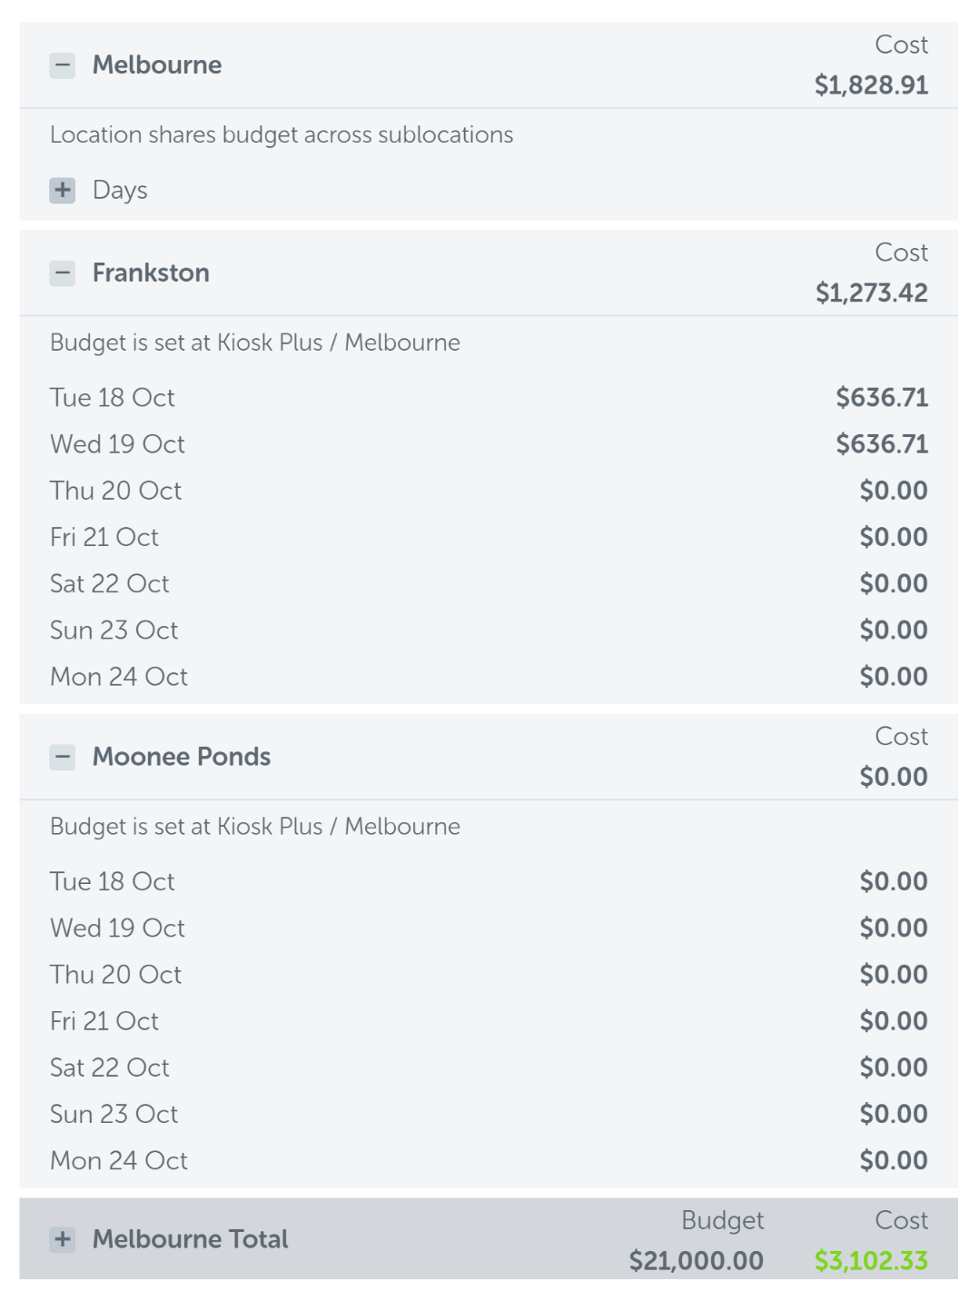Collapse the Frankston section
This screenshot has width=979, height=1291.
(62, 273)
